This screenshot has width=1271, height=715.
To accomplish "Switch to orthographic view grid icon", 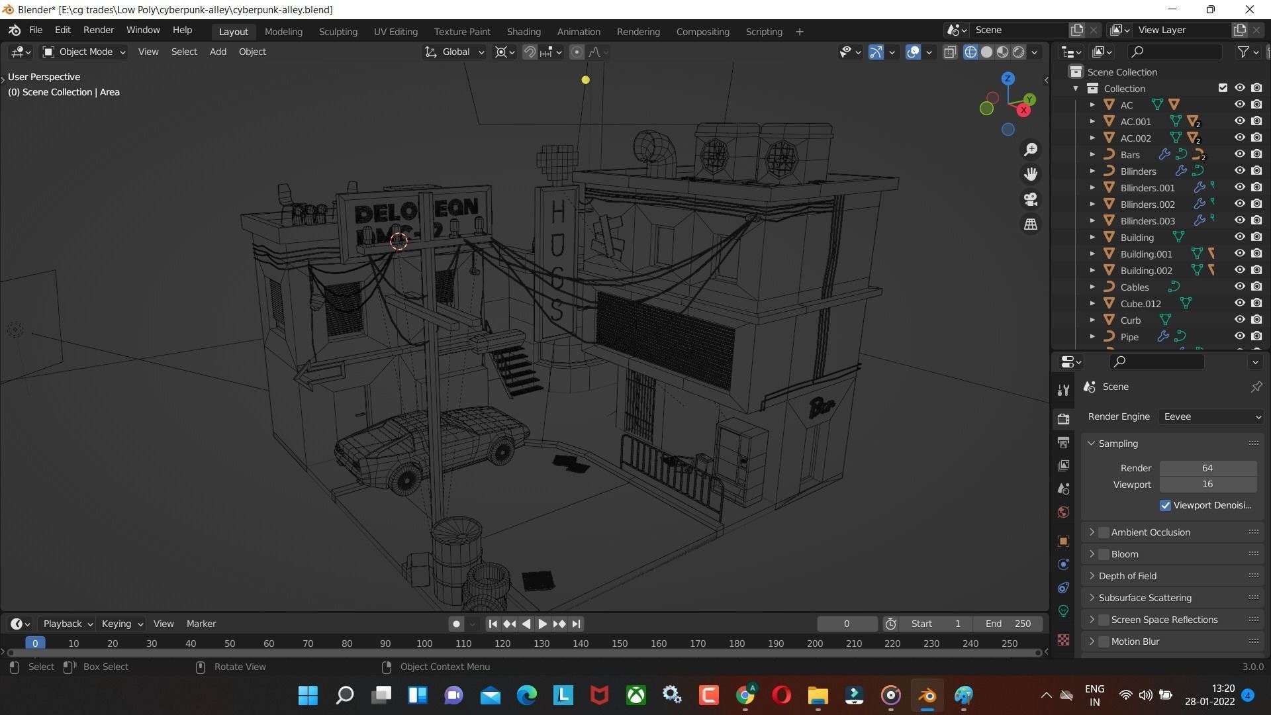I will tap(1031, 224).
